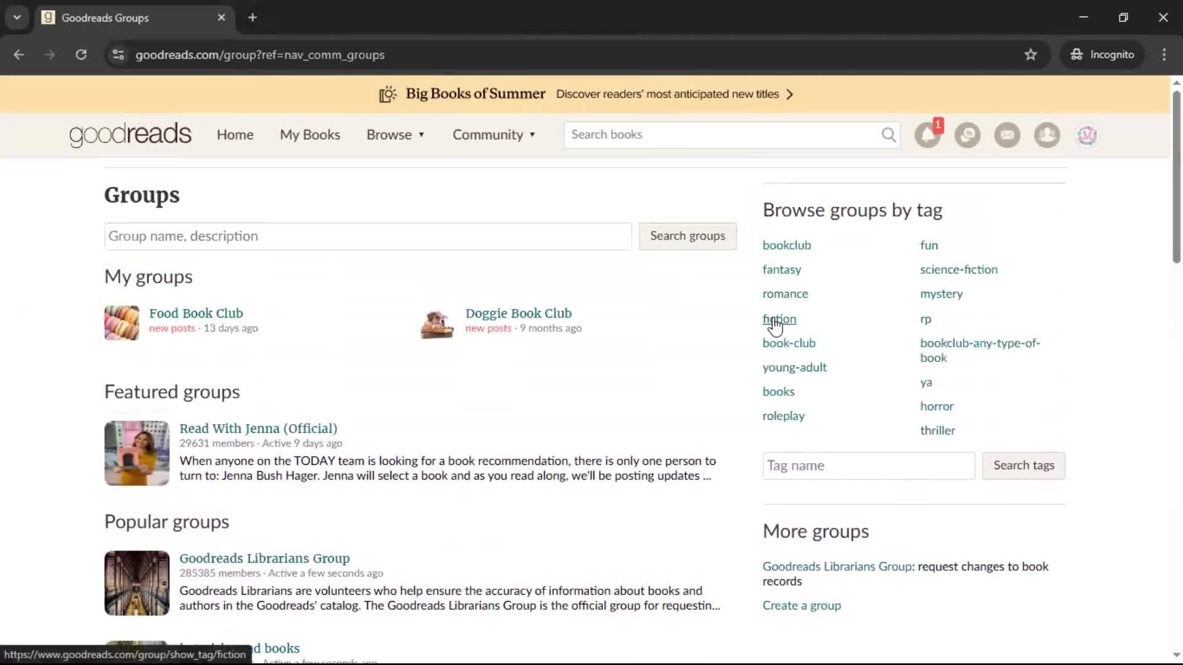The width and height of the screenshot is (1183, 665).
Task: Expand the Browse dropdown menu
Action: (x=396, y=135)
